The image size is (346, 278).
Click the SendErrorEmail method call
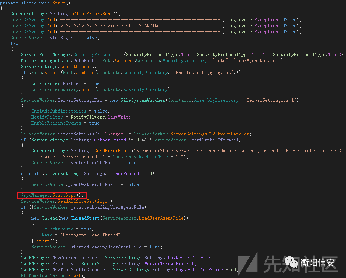pos(112,150)
